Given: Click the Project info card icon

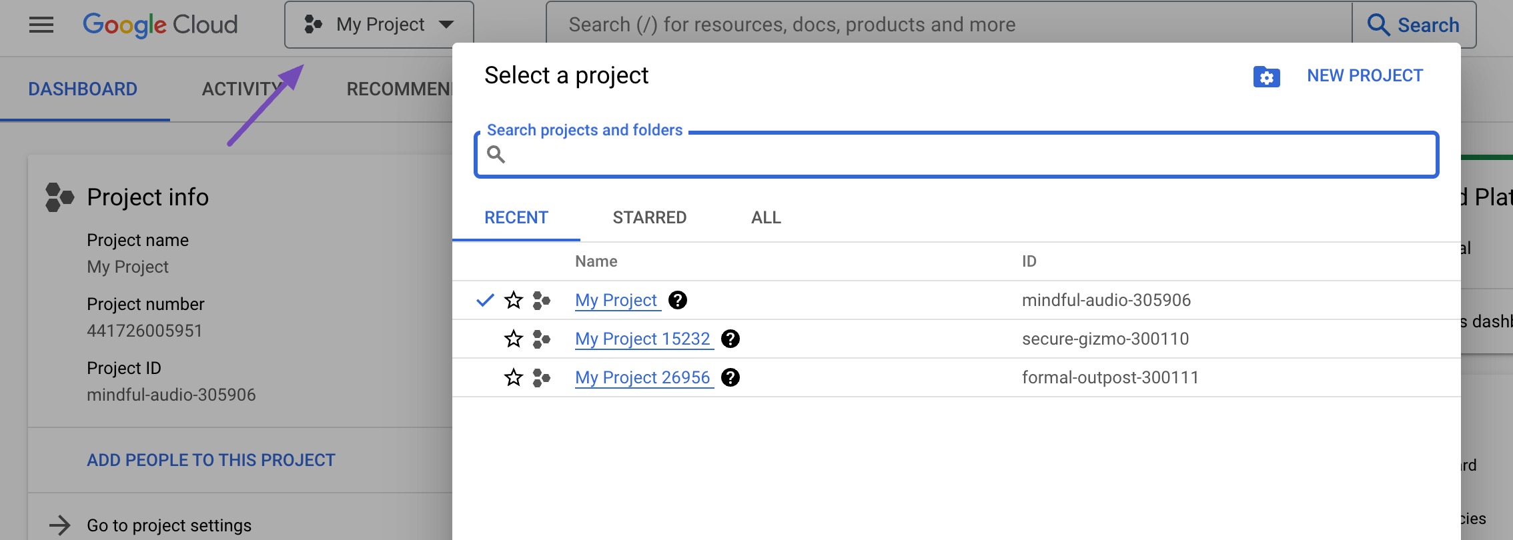Looking at the screenshot, I should tap(59, 197).
